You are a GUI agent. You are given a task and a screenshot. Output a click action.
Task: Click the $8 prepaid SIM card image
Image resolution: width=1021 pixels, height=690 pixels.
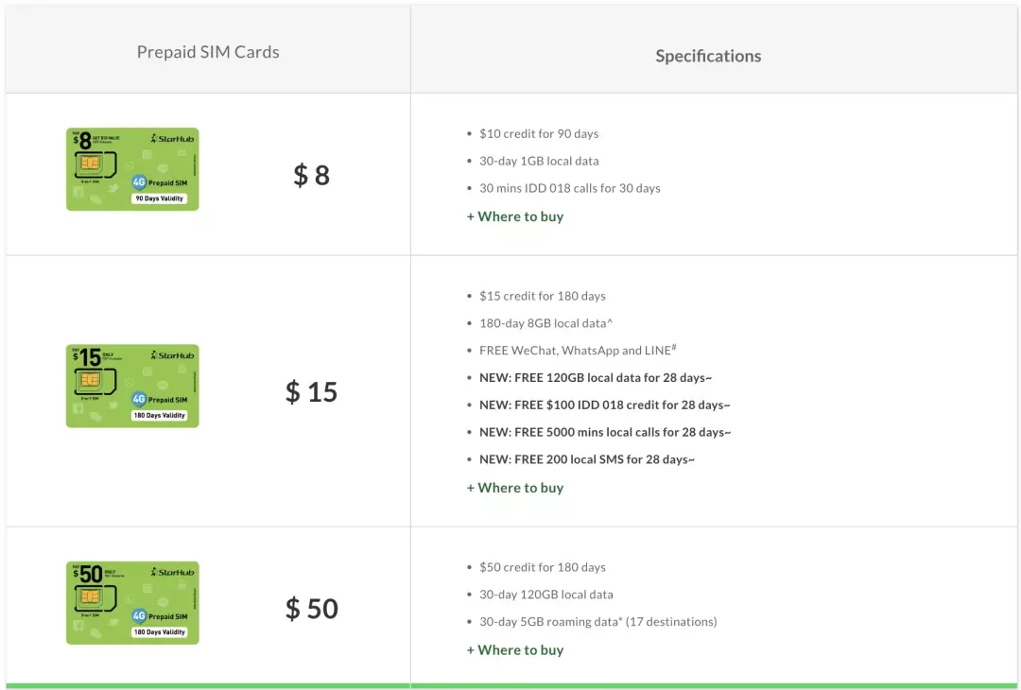click(x=132, y=169)
